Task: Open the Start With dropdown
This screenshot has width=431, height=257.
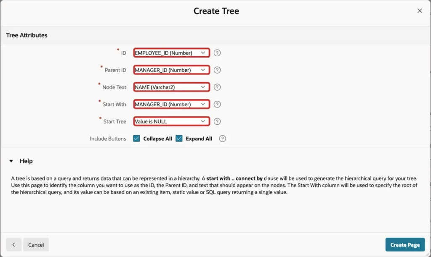Action: pyautogui.click(x=172, y=104)
